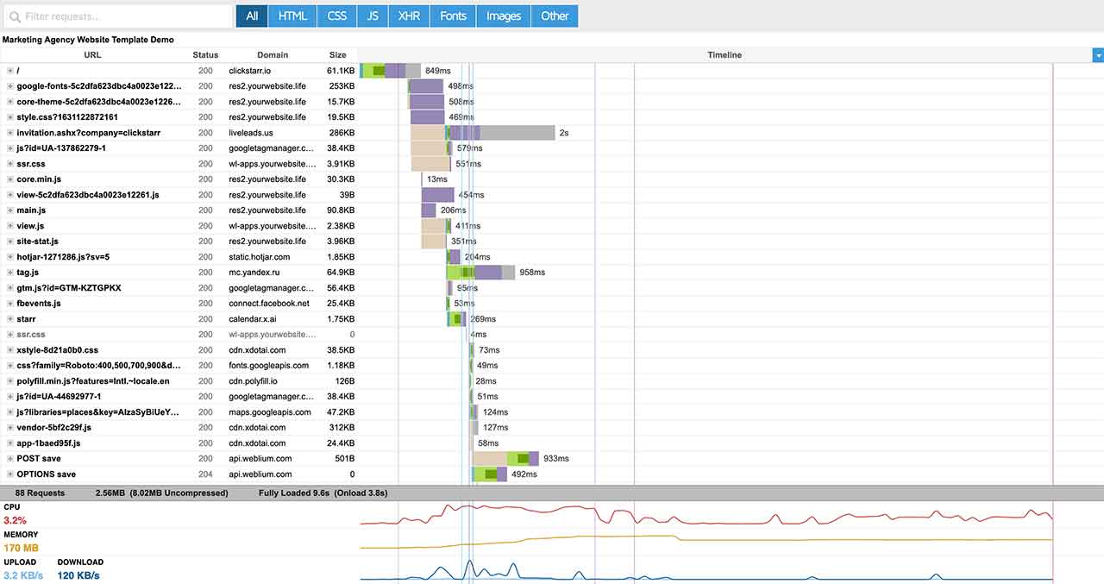This screenshot has height=584, width=1104.
Task: Select the All filter tab
Action: pos(252,16)
